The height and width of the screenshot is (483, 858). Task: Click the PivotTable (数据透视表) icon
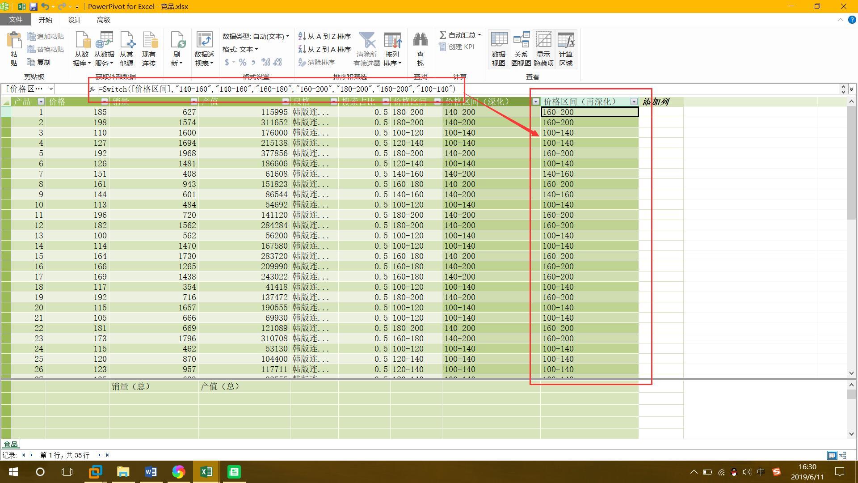coord(204,42)
